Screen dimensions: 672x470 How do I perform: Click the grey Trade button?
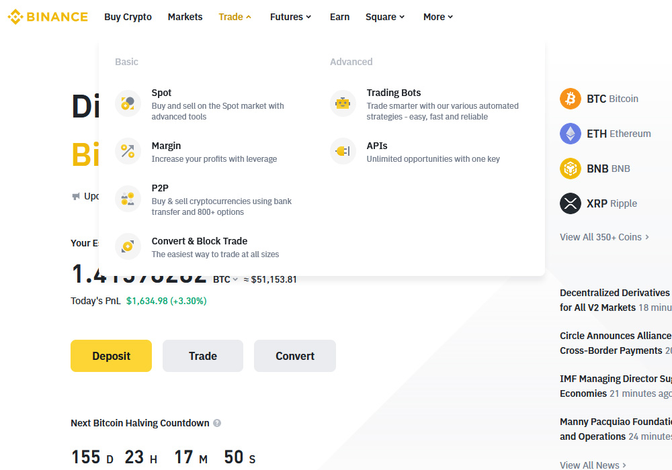[x=203, y=356]
